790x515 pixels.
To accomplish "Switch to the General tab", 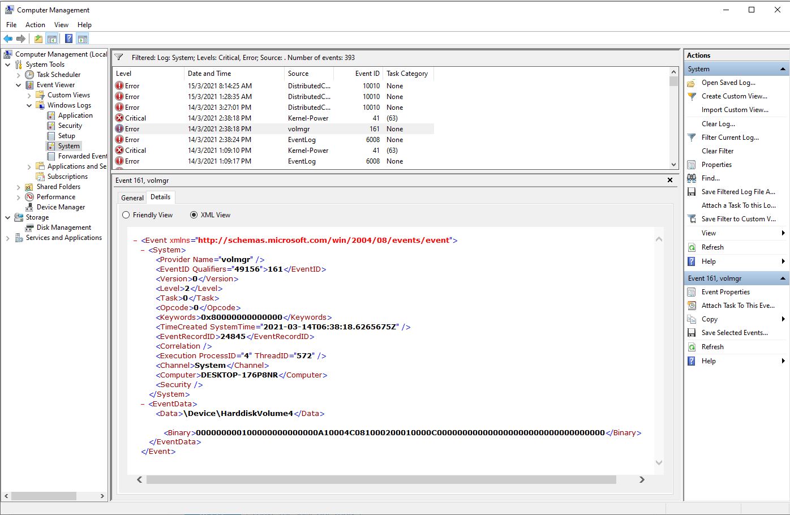I will [132, 197].
